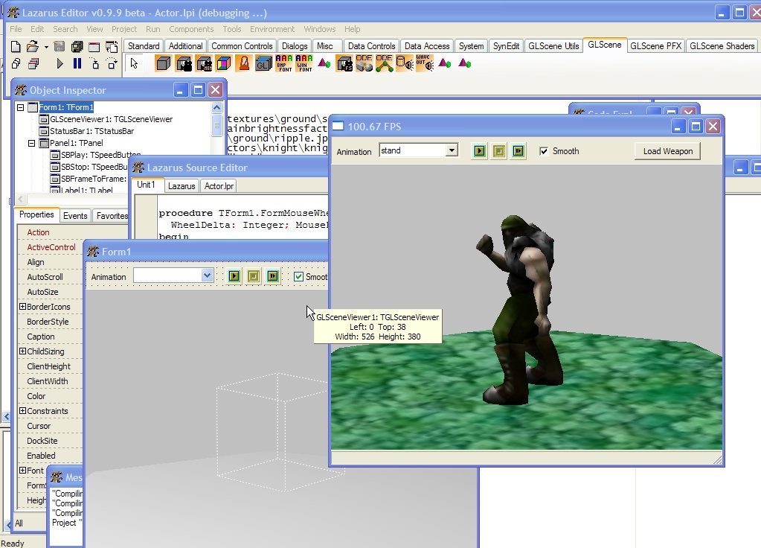Select the WIN Font component
This screenshot has height=548, width=761.
tap(304, 63)
